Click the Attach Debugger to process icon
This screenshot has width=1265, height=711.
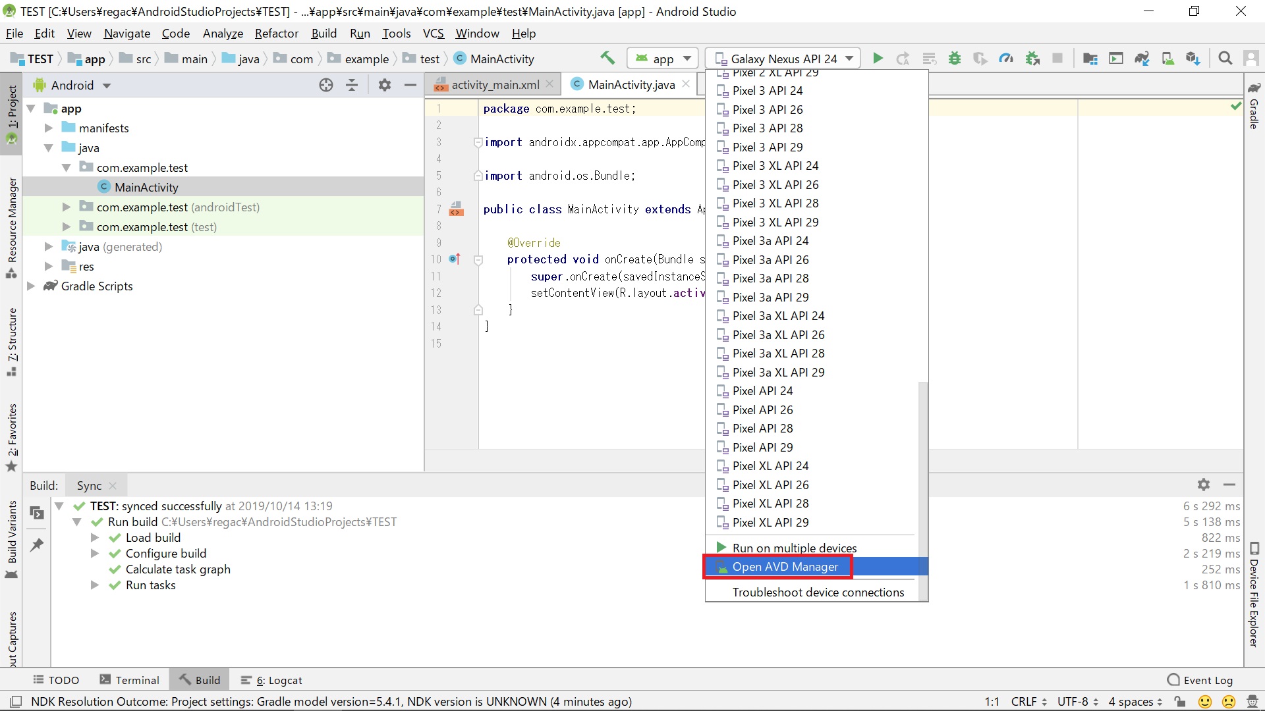pos(1032,59)
